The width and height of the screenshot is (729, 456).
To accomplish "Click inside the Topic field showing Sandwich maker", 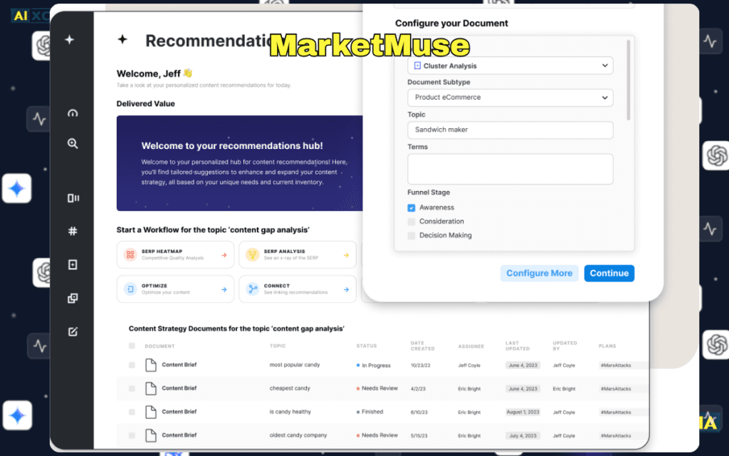I will 510,130.
